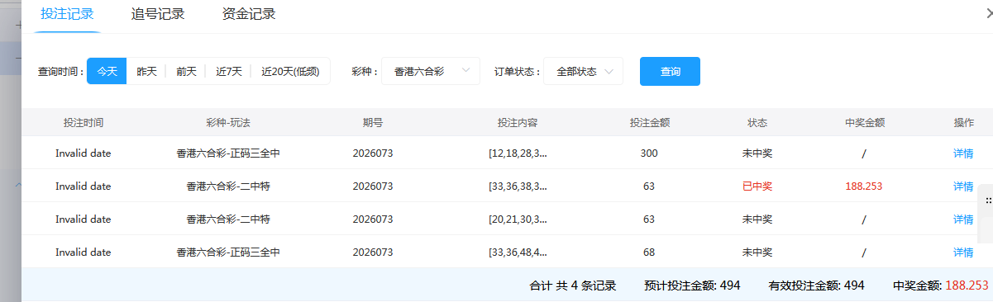Open 详情 for the [20,21,30,3... bet

tap(963, 219)
